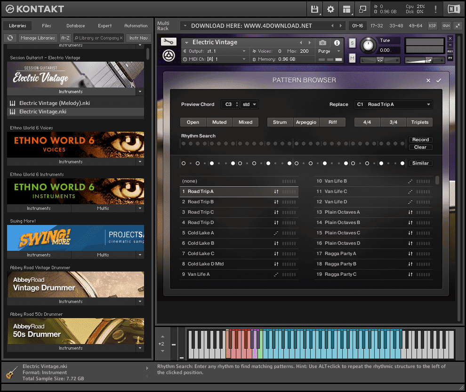This screenshot has height=392, width=466.
Task: Click the NI logo icon
Action: click(454, 9)
